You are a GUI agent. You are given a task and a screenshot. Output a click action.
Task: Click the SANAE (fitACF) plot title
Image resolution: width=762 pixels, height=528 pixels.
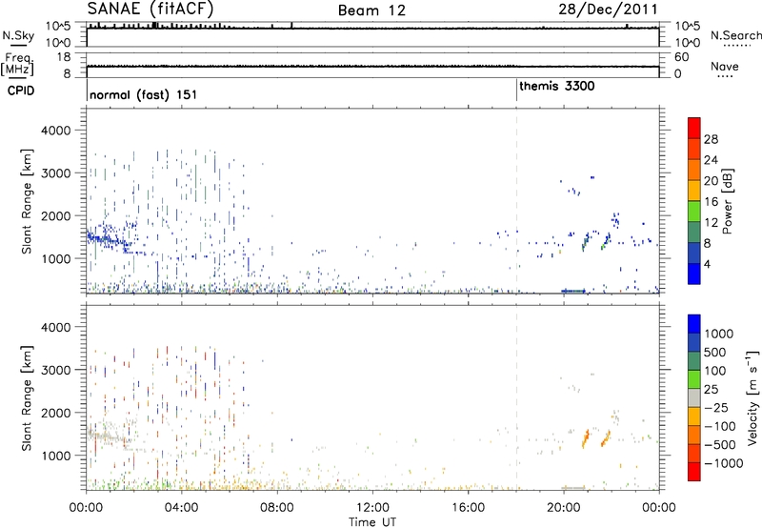click(x=150, y=9)
